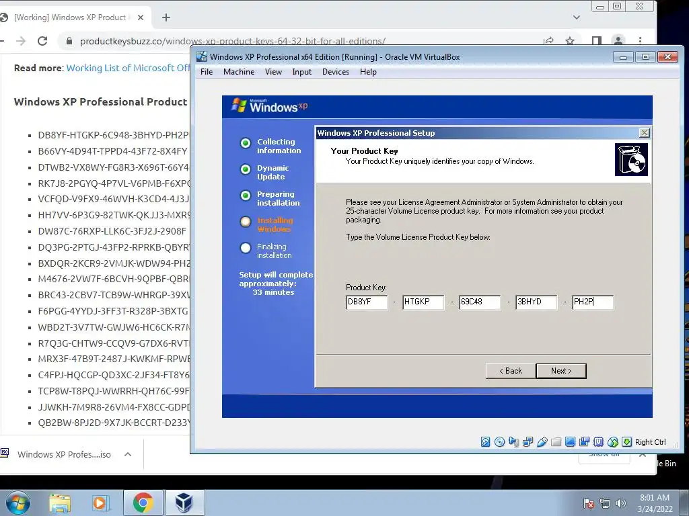Open the Chrome profile avatar

[618, 40]
